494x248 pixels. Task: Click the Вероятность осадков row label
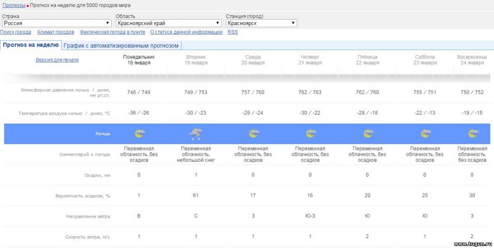point(83,196)
